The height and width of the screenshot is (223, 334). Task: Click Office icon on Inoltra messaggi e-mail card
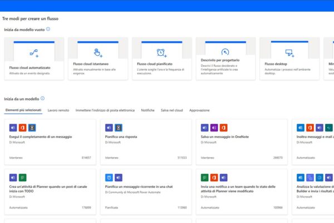[x=310, y=128]
